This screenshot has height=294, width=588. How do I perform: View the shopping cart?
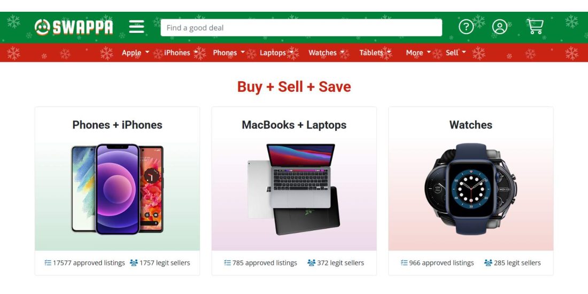tap(535, 27)
